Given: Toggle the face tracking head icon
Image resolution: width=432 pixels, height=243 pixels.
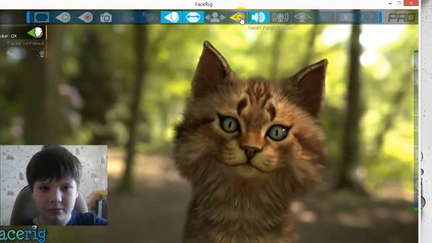Looking at the screenshot, I should point(171,17).
